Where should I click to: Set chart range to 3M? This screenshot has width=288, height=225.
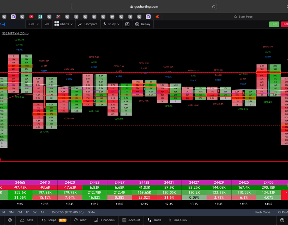point(11,212)
